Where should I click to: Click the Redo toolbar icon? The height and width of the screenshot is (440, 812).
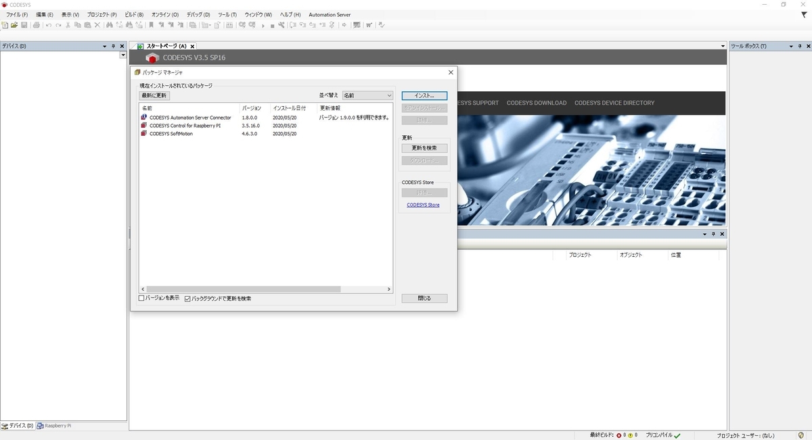[x=58, y=25]
